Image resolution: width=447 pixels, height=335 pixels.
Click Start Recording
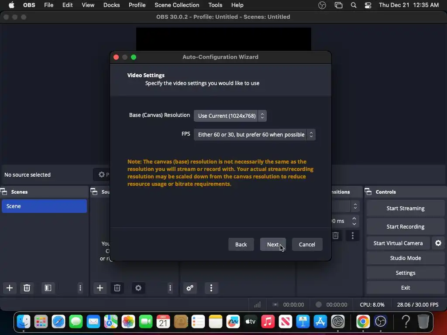406,226
